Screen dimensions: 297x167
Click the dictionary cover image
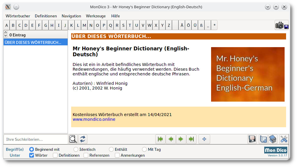click(x=248, y=75)
